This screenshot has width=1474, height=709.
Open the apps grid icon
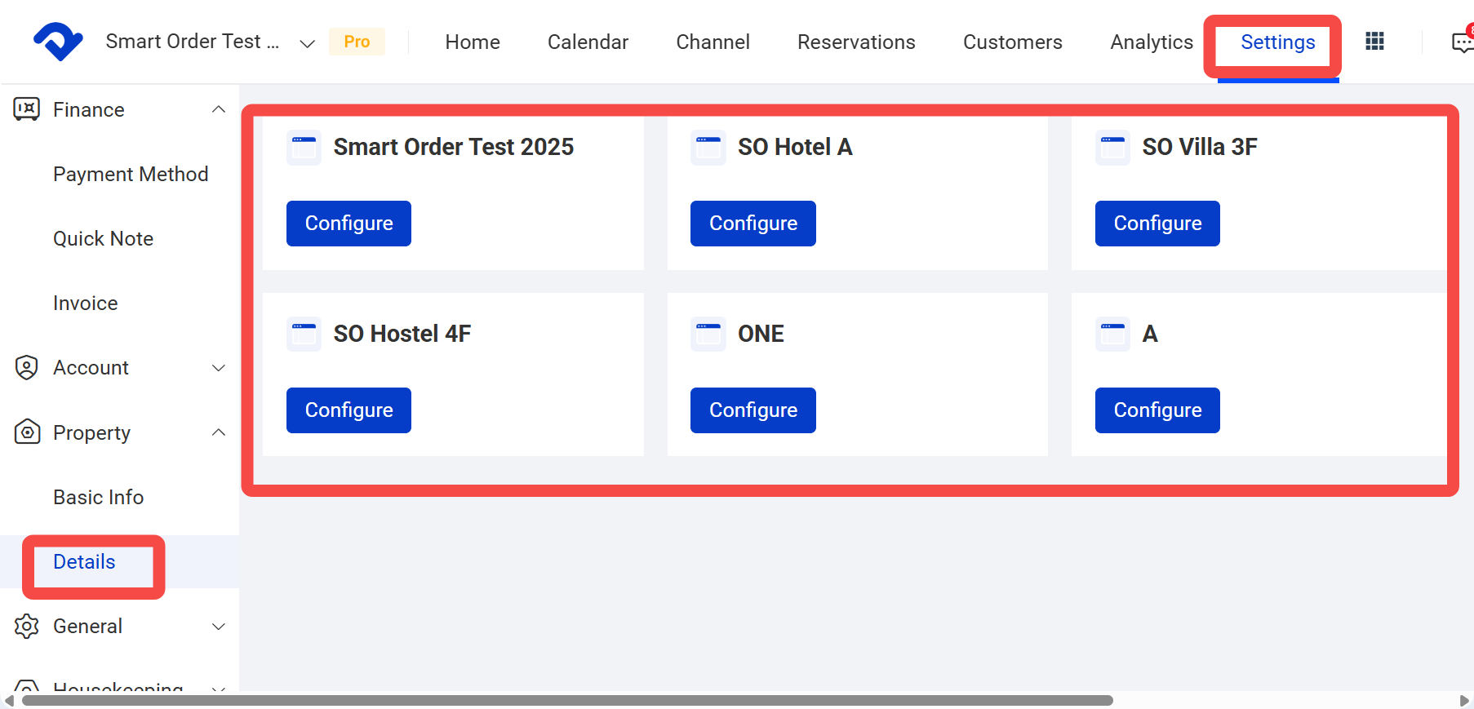point(1374,41)
